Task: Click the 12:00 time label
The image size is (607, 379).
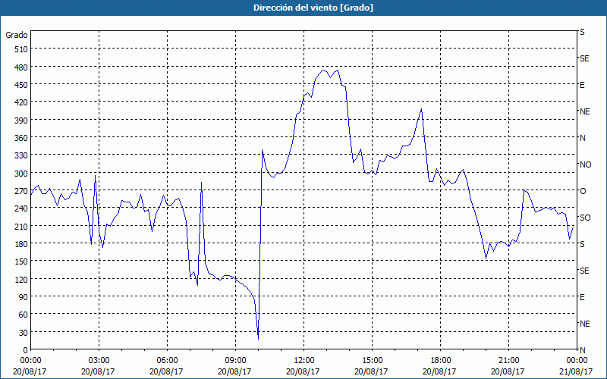Action: pos(304,361)
